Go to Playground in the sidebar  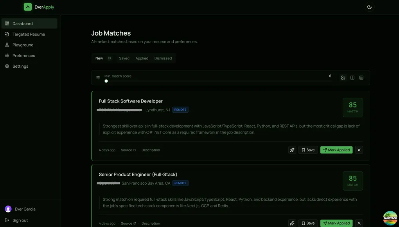(x=23, y=45)
